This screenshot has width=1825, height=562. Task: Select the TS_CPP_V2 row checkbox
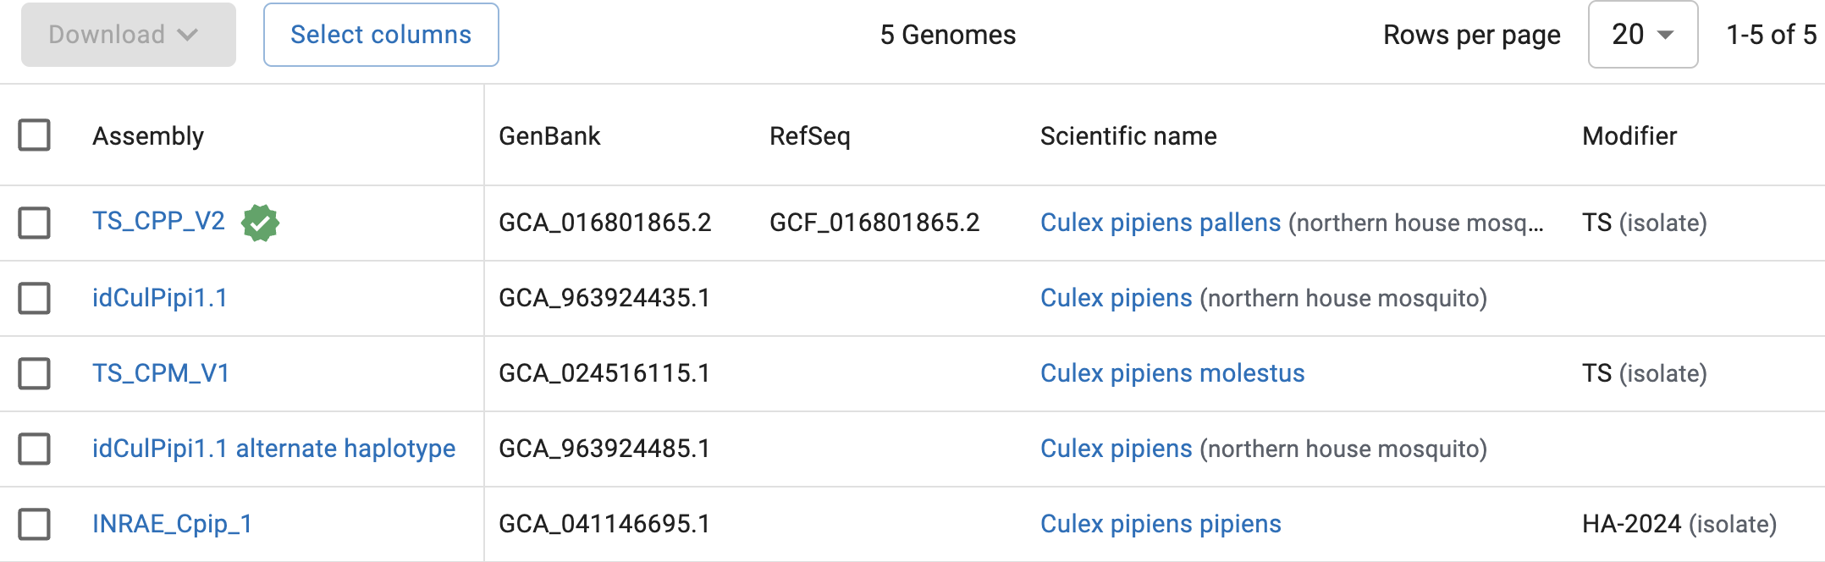(35, 223)
